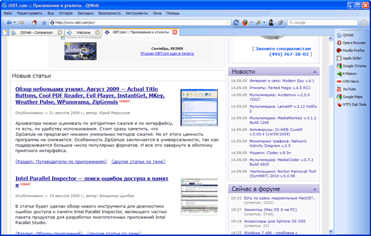
Task: Click the magazine cover image for September issue
Action: pos(80,51)
